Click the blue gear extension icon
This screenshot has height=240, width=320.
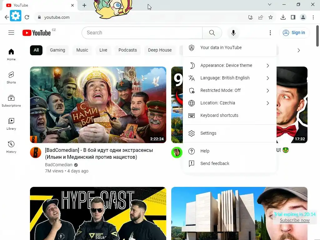click(x=16, y=16)
